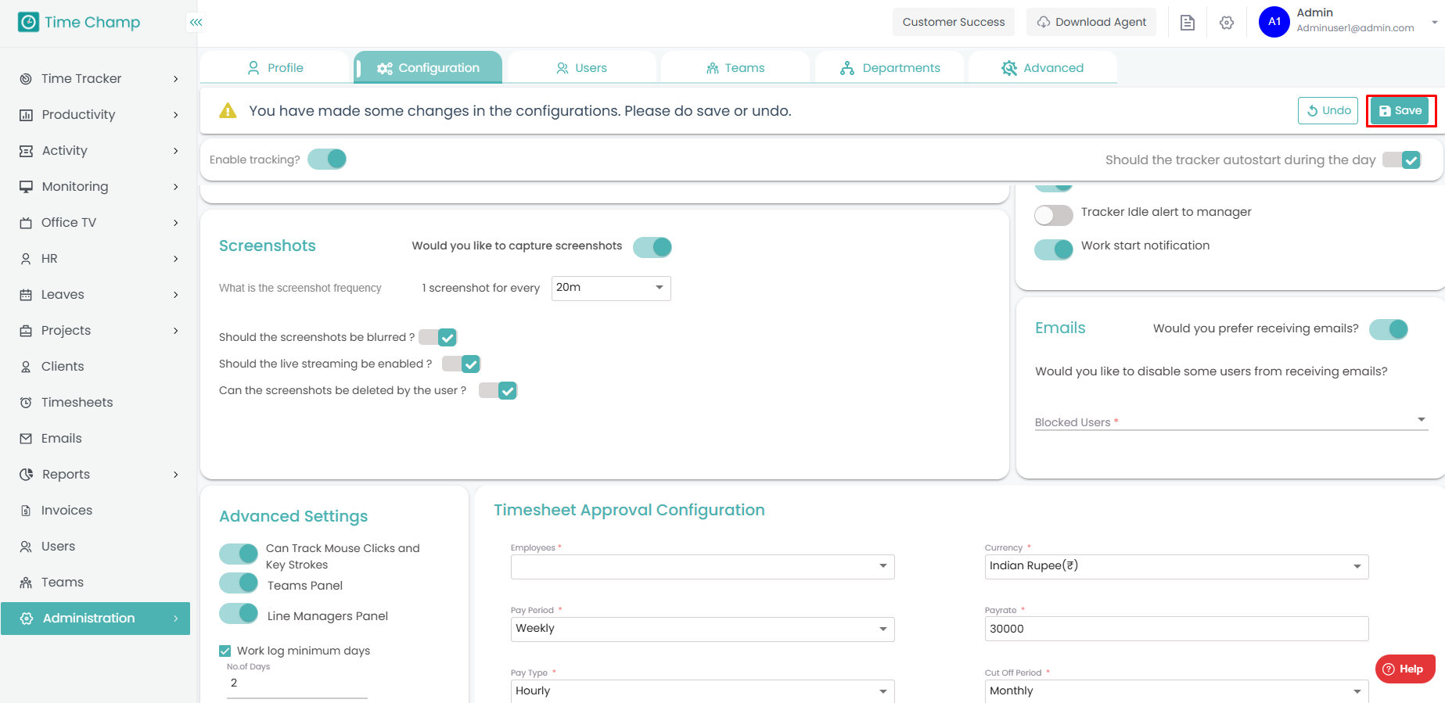Click the Time Champ logo

point(79,23)
